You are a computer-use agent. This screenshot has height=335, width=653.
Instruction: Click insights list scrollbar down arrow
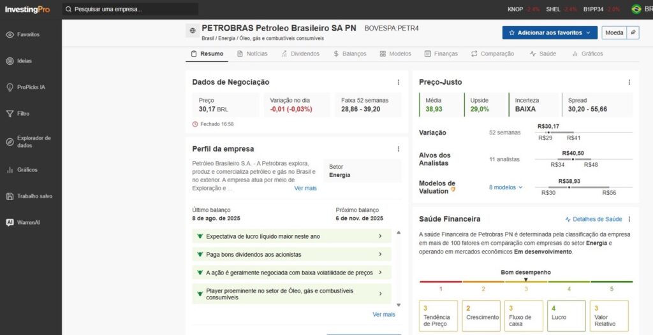point(399,305)
